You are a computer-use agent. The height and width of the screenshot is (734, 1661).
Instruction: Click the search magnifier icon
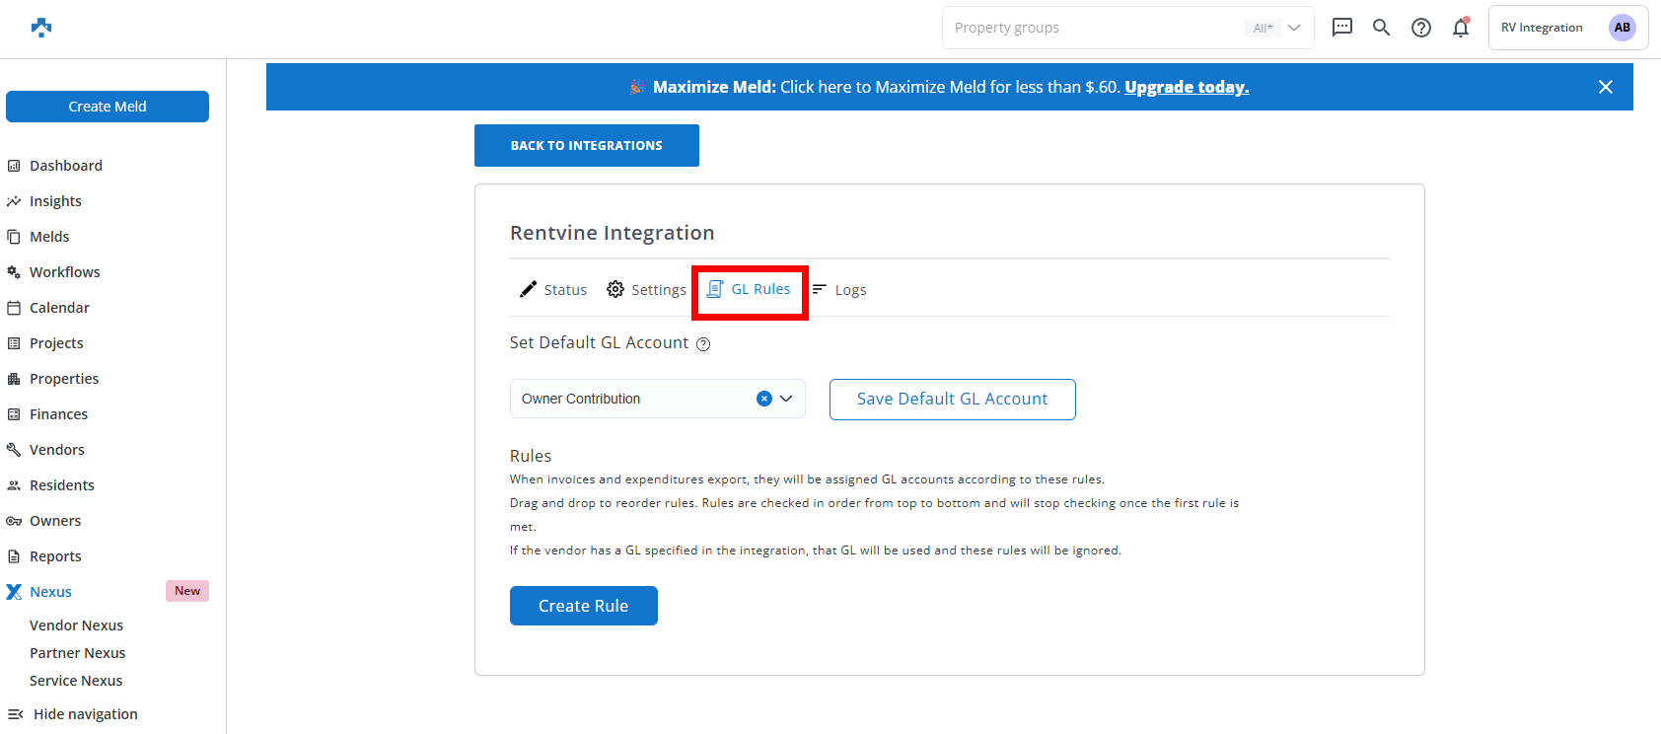(x=1381, y=28)
